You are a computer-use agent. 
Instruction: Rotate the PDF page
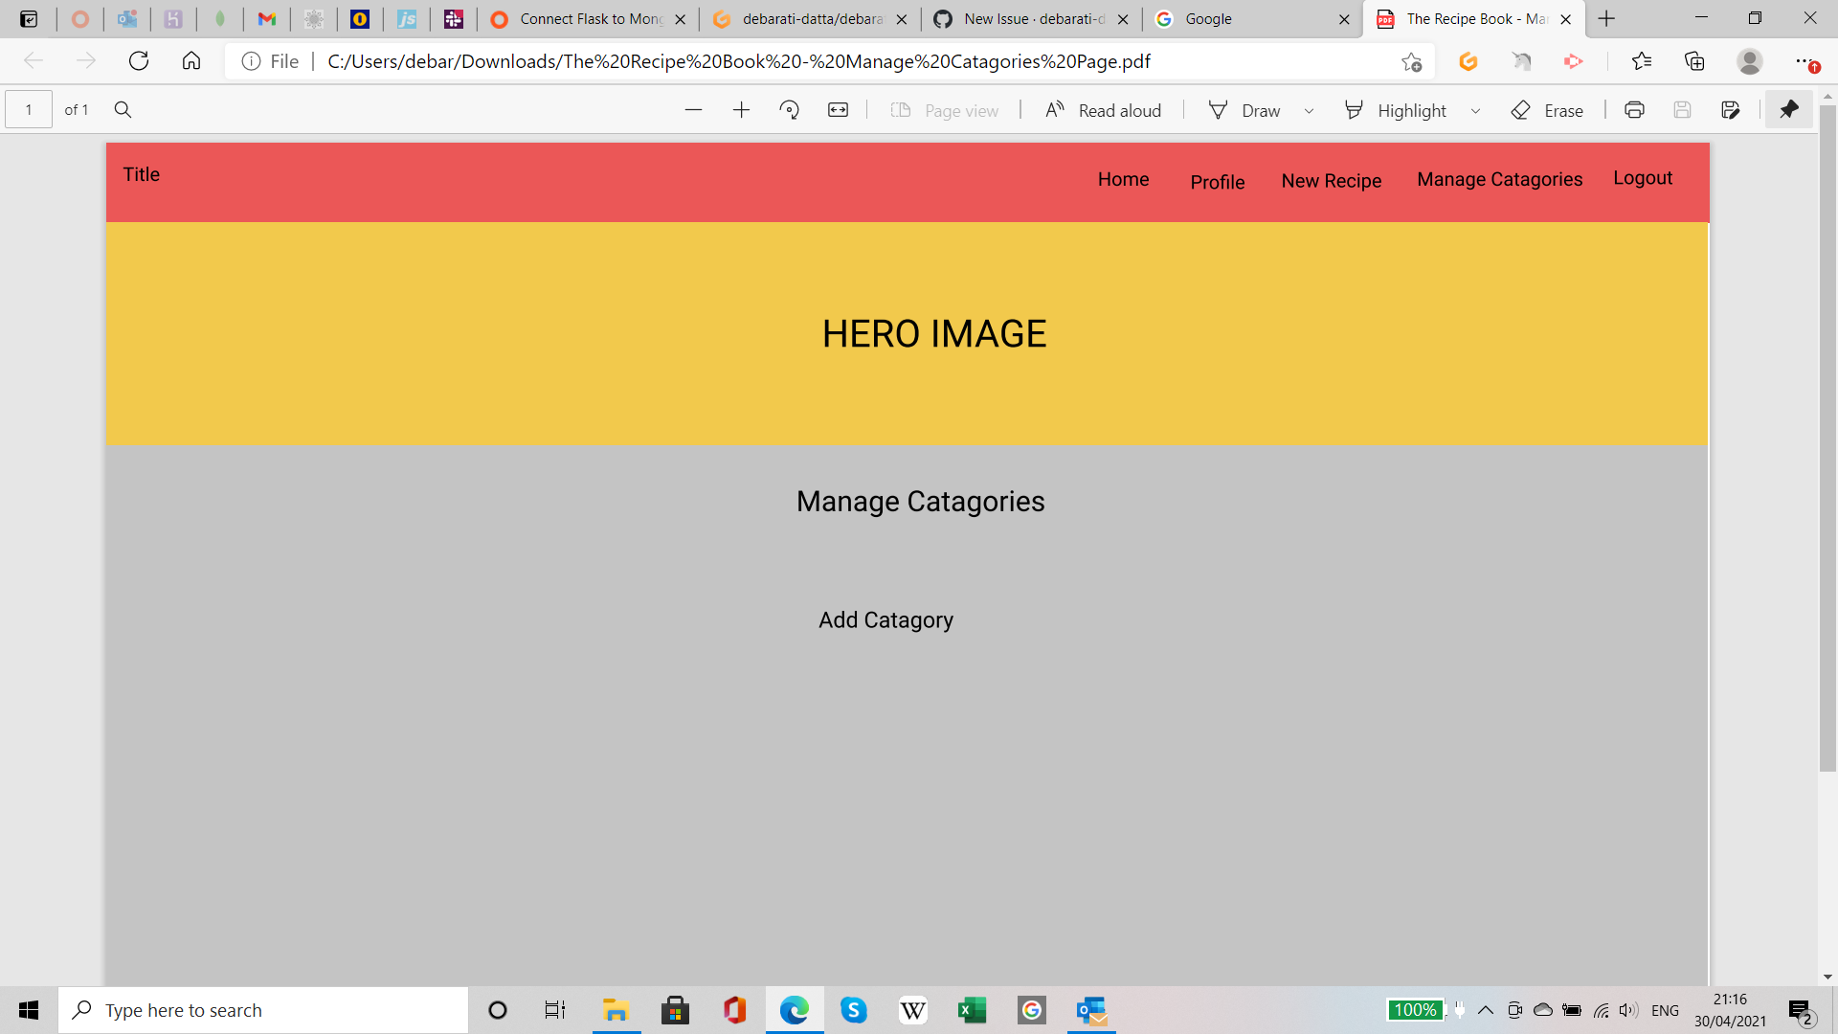click(x=789, y=110)
